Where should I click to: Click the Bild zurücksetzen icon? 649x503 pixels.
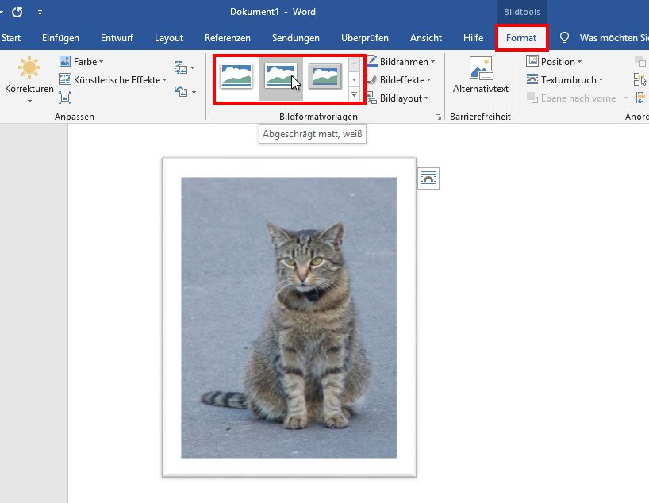pos(181,90)
